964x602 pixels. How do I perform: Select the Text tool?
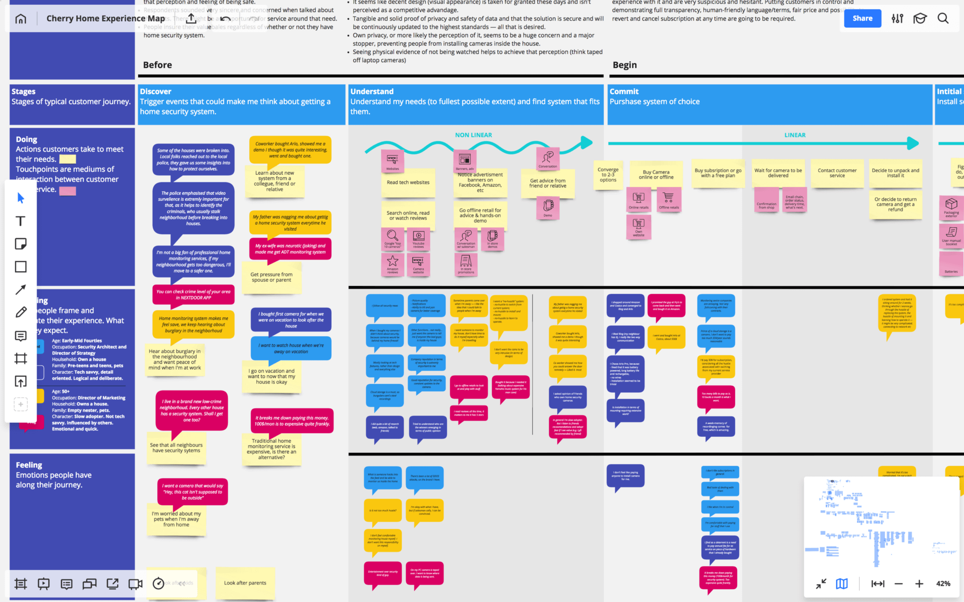click(x=21, y=221)
